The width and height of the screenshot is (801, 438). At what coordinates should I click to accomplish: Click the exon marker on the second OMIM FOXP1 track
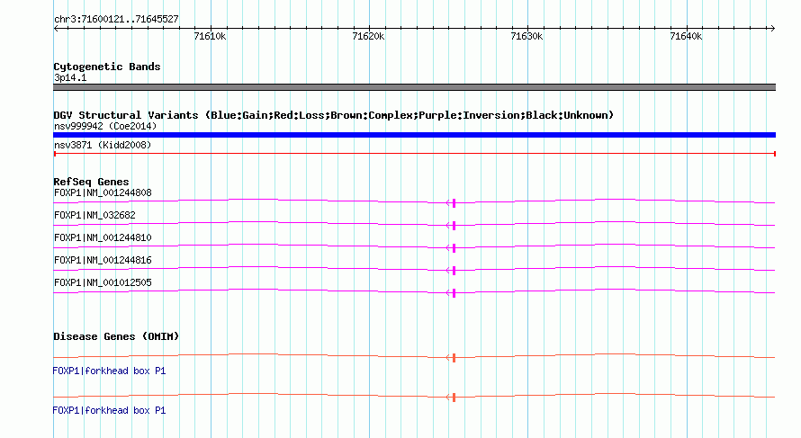[454, 398]
